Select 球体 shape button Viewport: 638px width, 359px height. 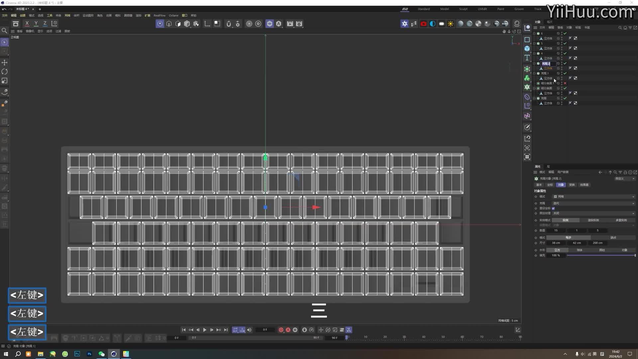580,250
